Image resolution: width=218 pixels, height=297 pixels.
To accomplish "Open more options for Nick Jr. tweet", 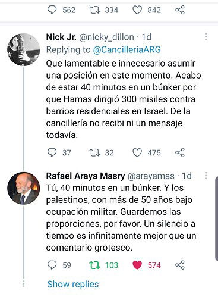I will (206, 37).
